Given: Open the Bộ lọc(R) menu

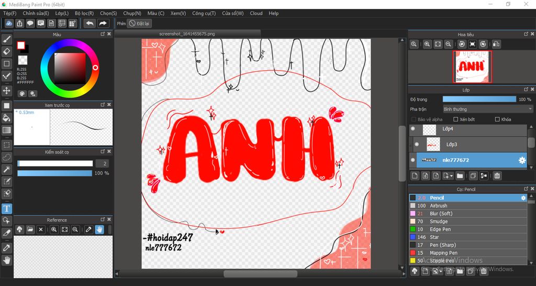Looking at the screenshot, I should [x=84, y=13].
